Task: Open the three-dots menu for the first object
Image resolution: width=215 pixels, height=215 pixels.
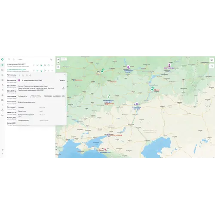Action: coord(52,65)
